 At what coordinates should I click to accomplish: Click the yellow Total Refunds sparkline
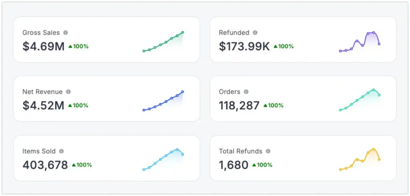tap(360, 159)
